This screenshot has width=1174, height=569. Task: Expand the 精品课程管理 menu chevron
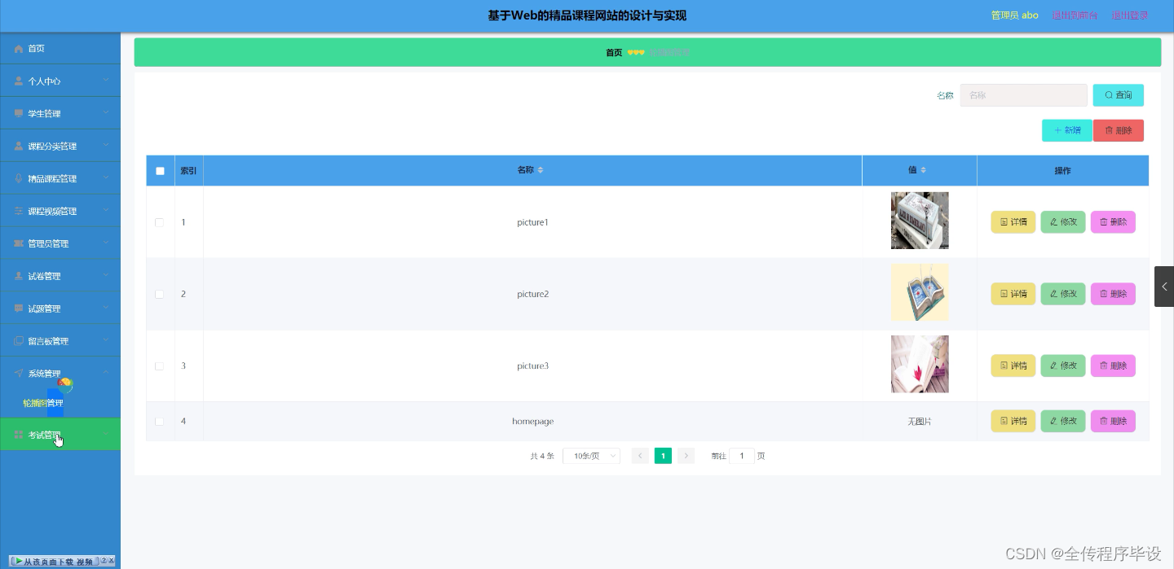pyautogui.click(x=106, y=178)
